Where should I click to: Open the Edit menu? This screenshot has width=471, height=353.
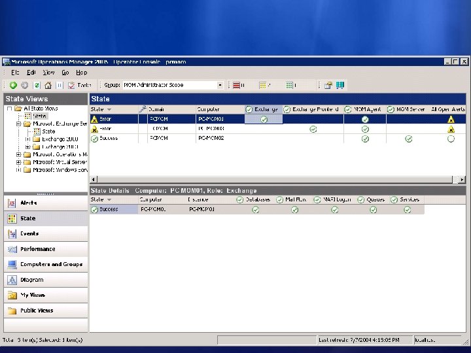[x=31, y=73]
